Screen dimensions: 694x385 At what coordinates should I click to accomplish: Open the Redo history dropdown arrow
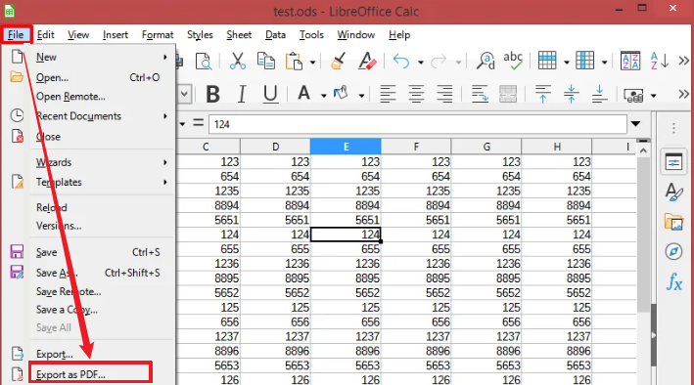[458, 63]
